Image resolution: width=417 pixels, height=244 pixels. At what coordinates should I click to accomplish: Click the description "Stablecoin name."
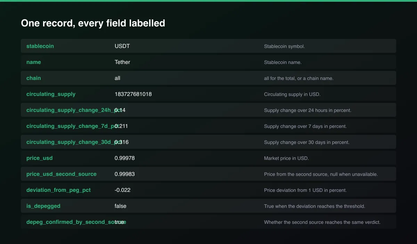283,62
